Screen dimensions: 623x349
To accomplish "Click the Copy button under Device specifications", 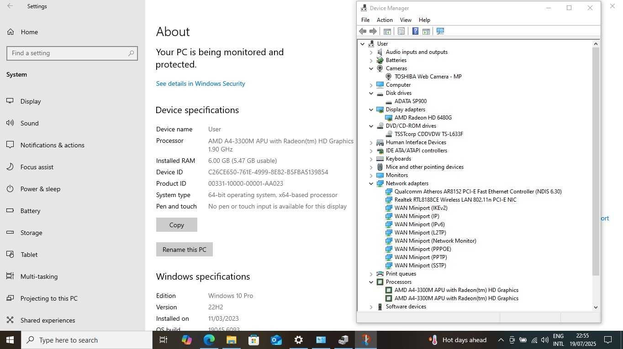I will pyautogui.click(x=177, y=225).
